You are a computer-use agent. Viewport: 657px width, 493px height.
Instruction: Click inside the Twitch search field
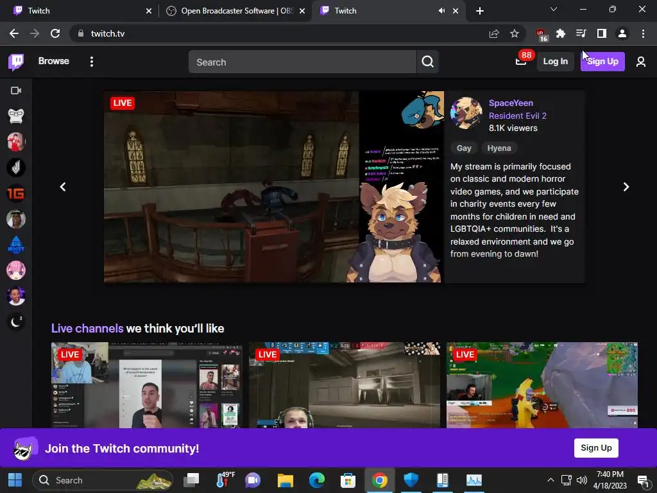tap(302, 62)
